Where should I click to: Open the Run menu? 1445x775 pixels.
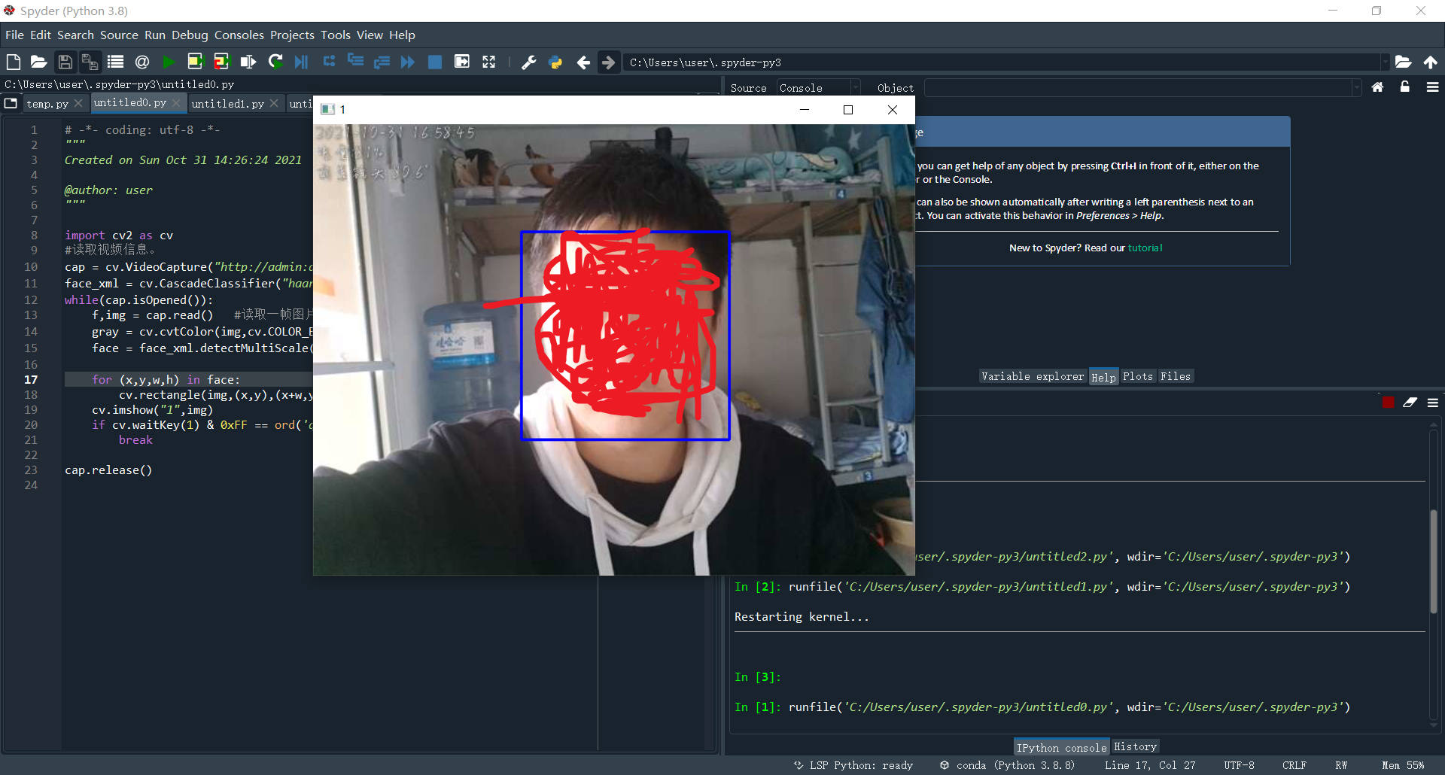155,35
